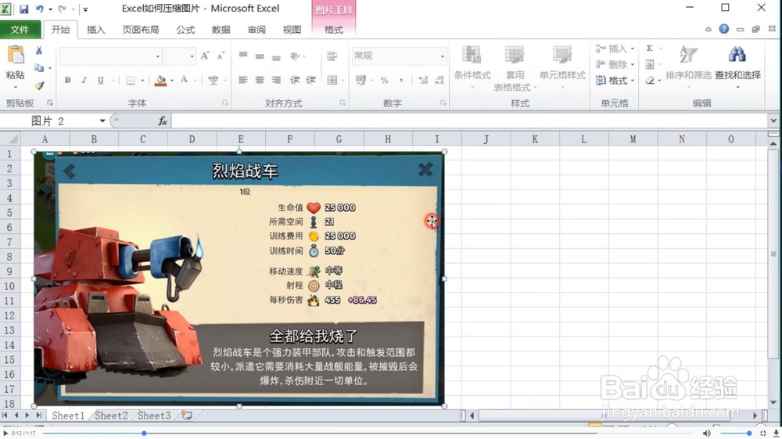Toggle bold formatting
Image resolution: width=782 pixels, height=439 pixels.
[x=67, y=81]
